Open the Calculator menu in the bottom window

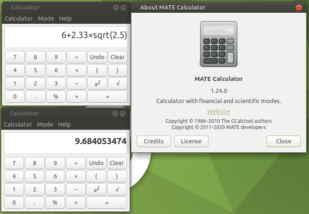click(x=18, y=124)
